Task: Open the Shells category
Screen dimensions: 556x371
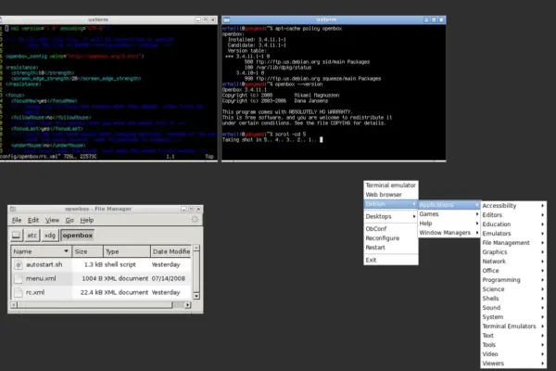Action: (x=513, y=299)
